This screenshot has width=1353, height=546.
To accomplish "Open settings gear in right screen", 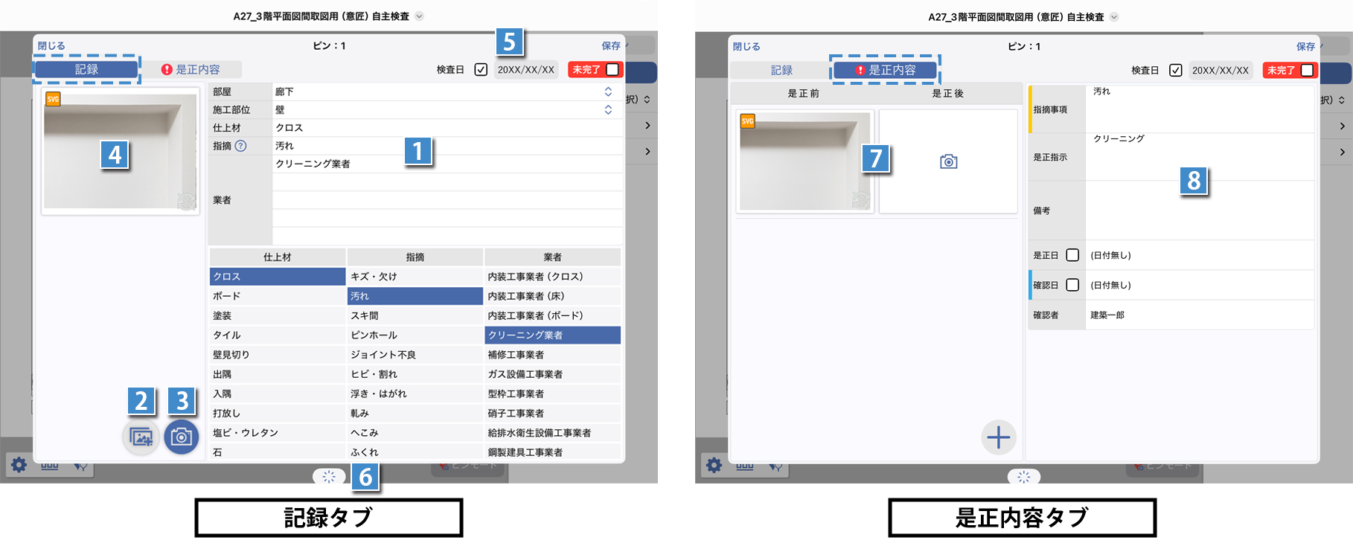I will pyautogui.click(x=714, y=466).
